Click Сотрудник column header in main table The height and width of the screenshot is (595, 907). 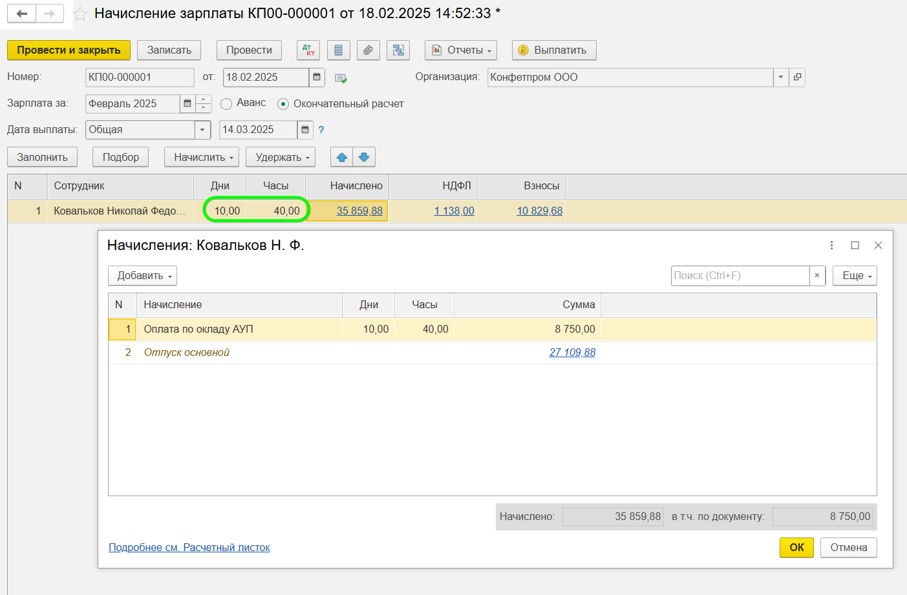point(120,186)
